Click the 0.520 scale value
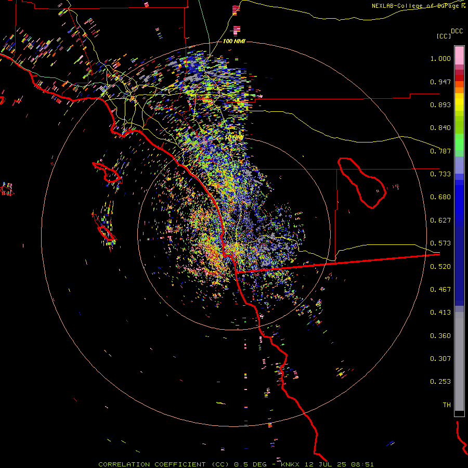 (440, 267)
